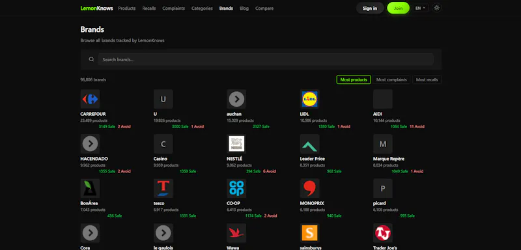Open the Recalls nav item
This screenshot has width=521, height=250.
point(149,8)
